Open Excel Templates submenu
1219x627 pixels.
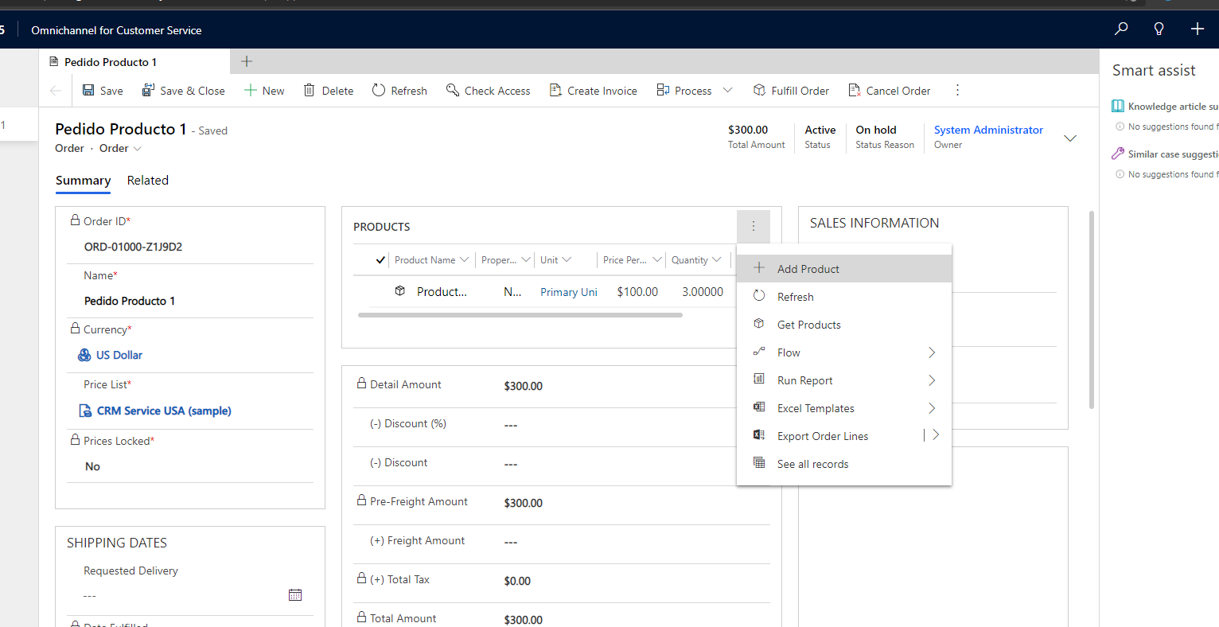[844, 408]
